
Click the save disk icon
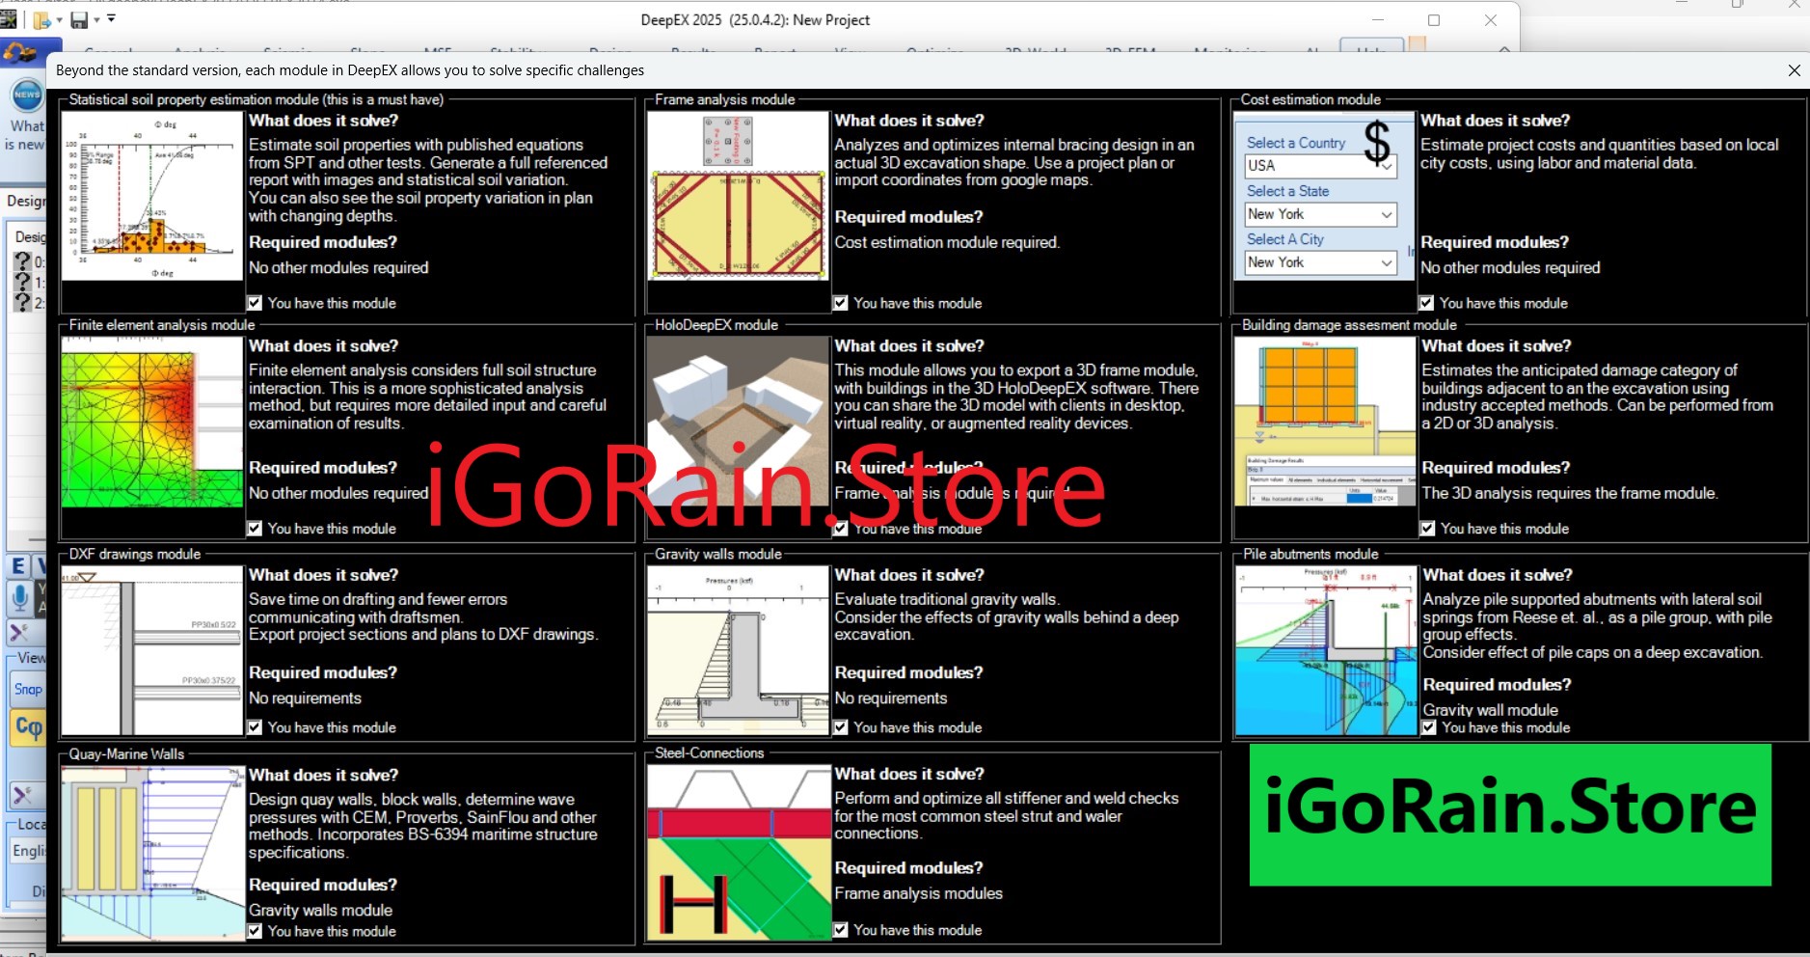pyautogui.click(x=79, y=19)
